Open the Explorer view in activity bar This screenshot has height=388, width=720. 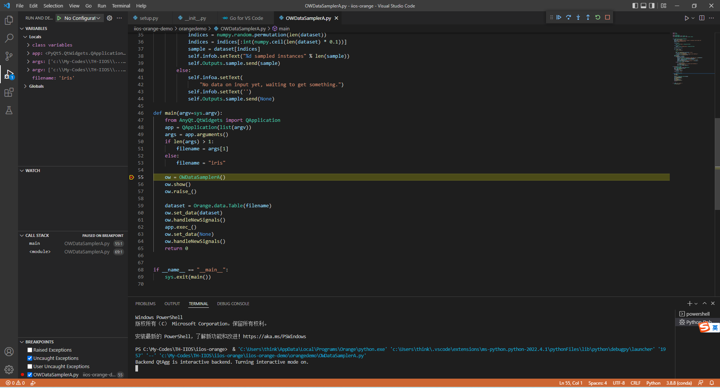(x=9, y=20)
